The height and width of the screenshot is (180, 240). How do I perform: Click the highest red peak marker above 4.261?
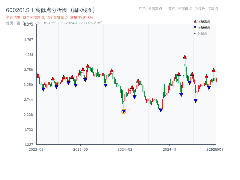pos(185,57)
